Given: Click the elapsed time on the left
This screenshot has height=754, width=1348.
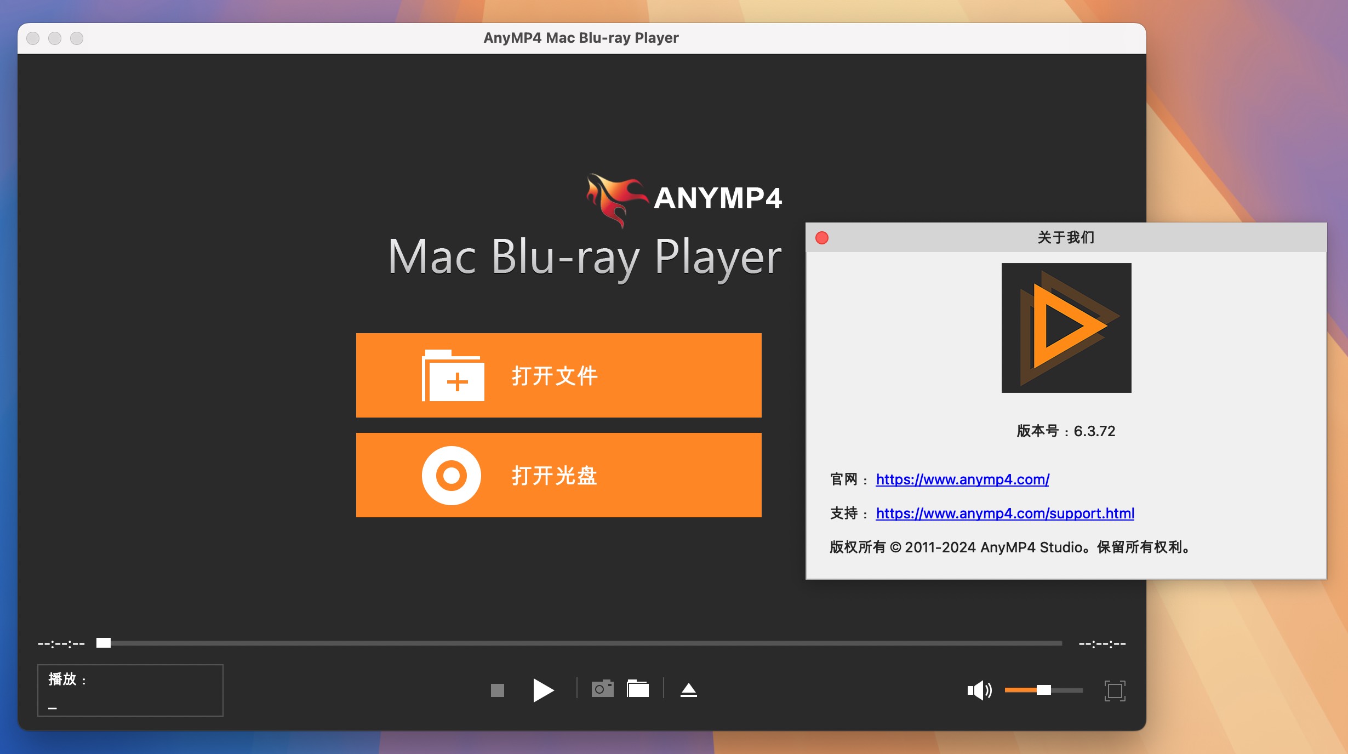Looking at the screenshot, I should click(61, 643).
